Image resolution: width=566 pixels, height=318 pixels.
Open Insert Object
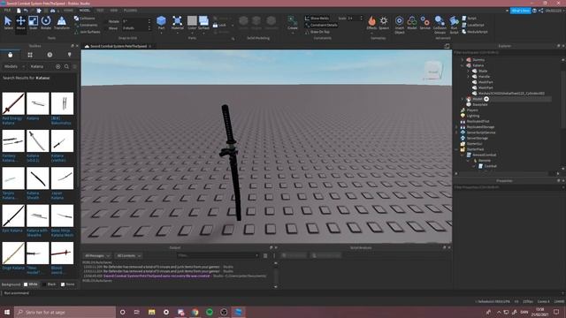point(399,25)
